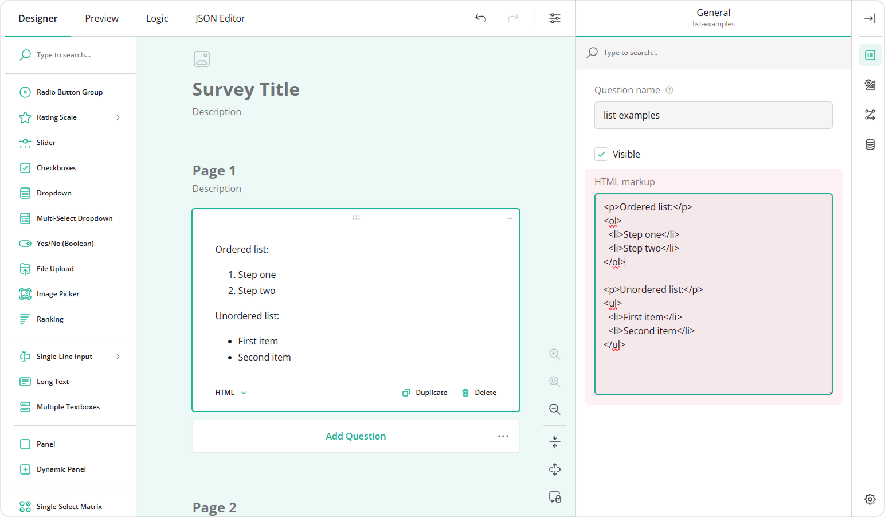Duplicate the HTML question

(x=424, y=392)
